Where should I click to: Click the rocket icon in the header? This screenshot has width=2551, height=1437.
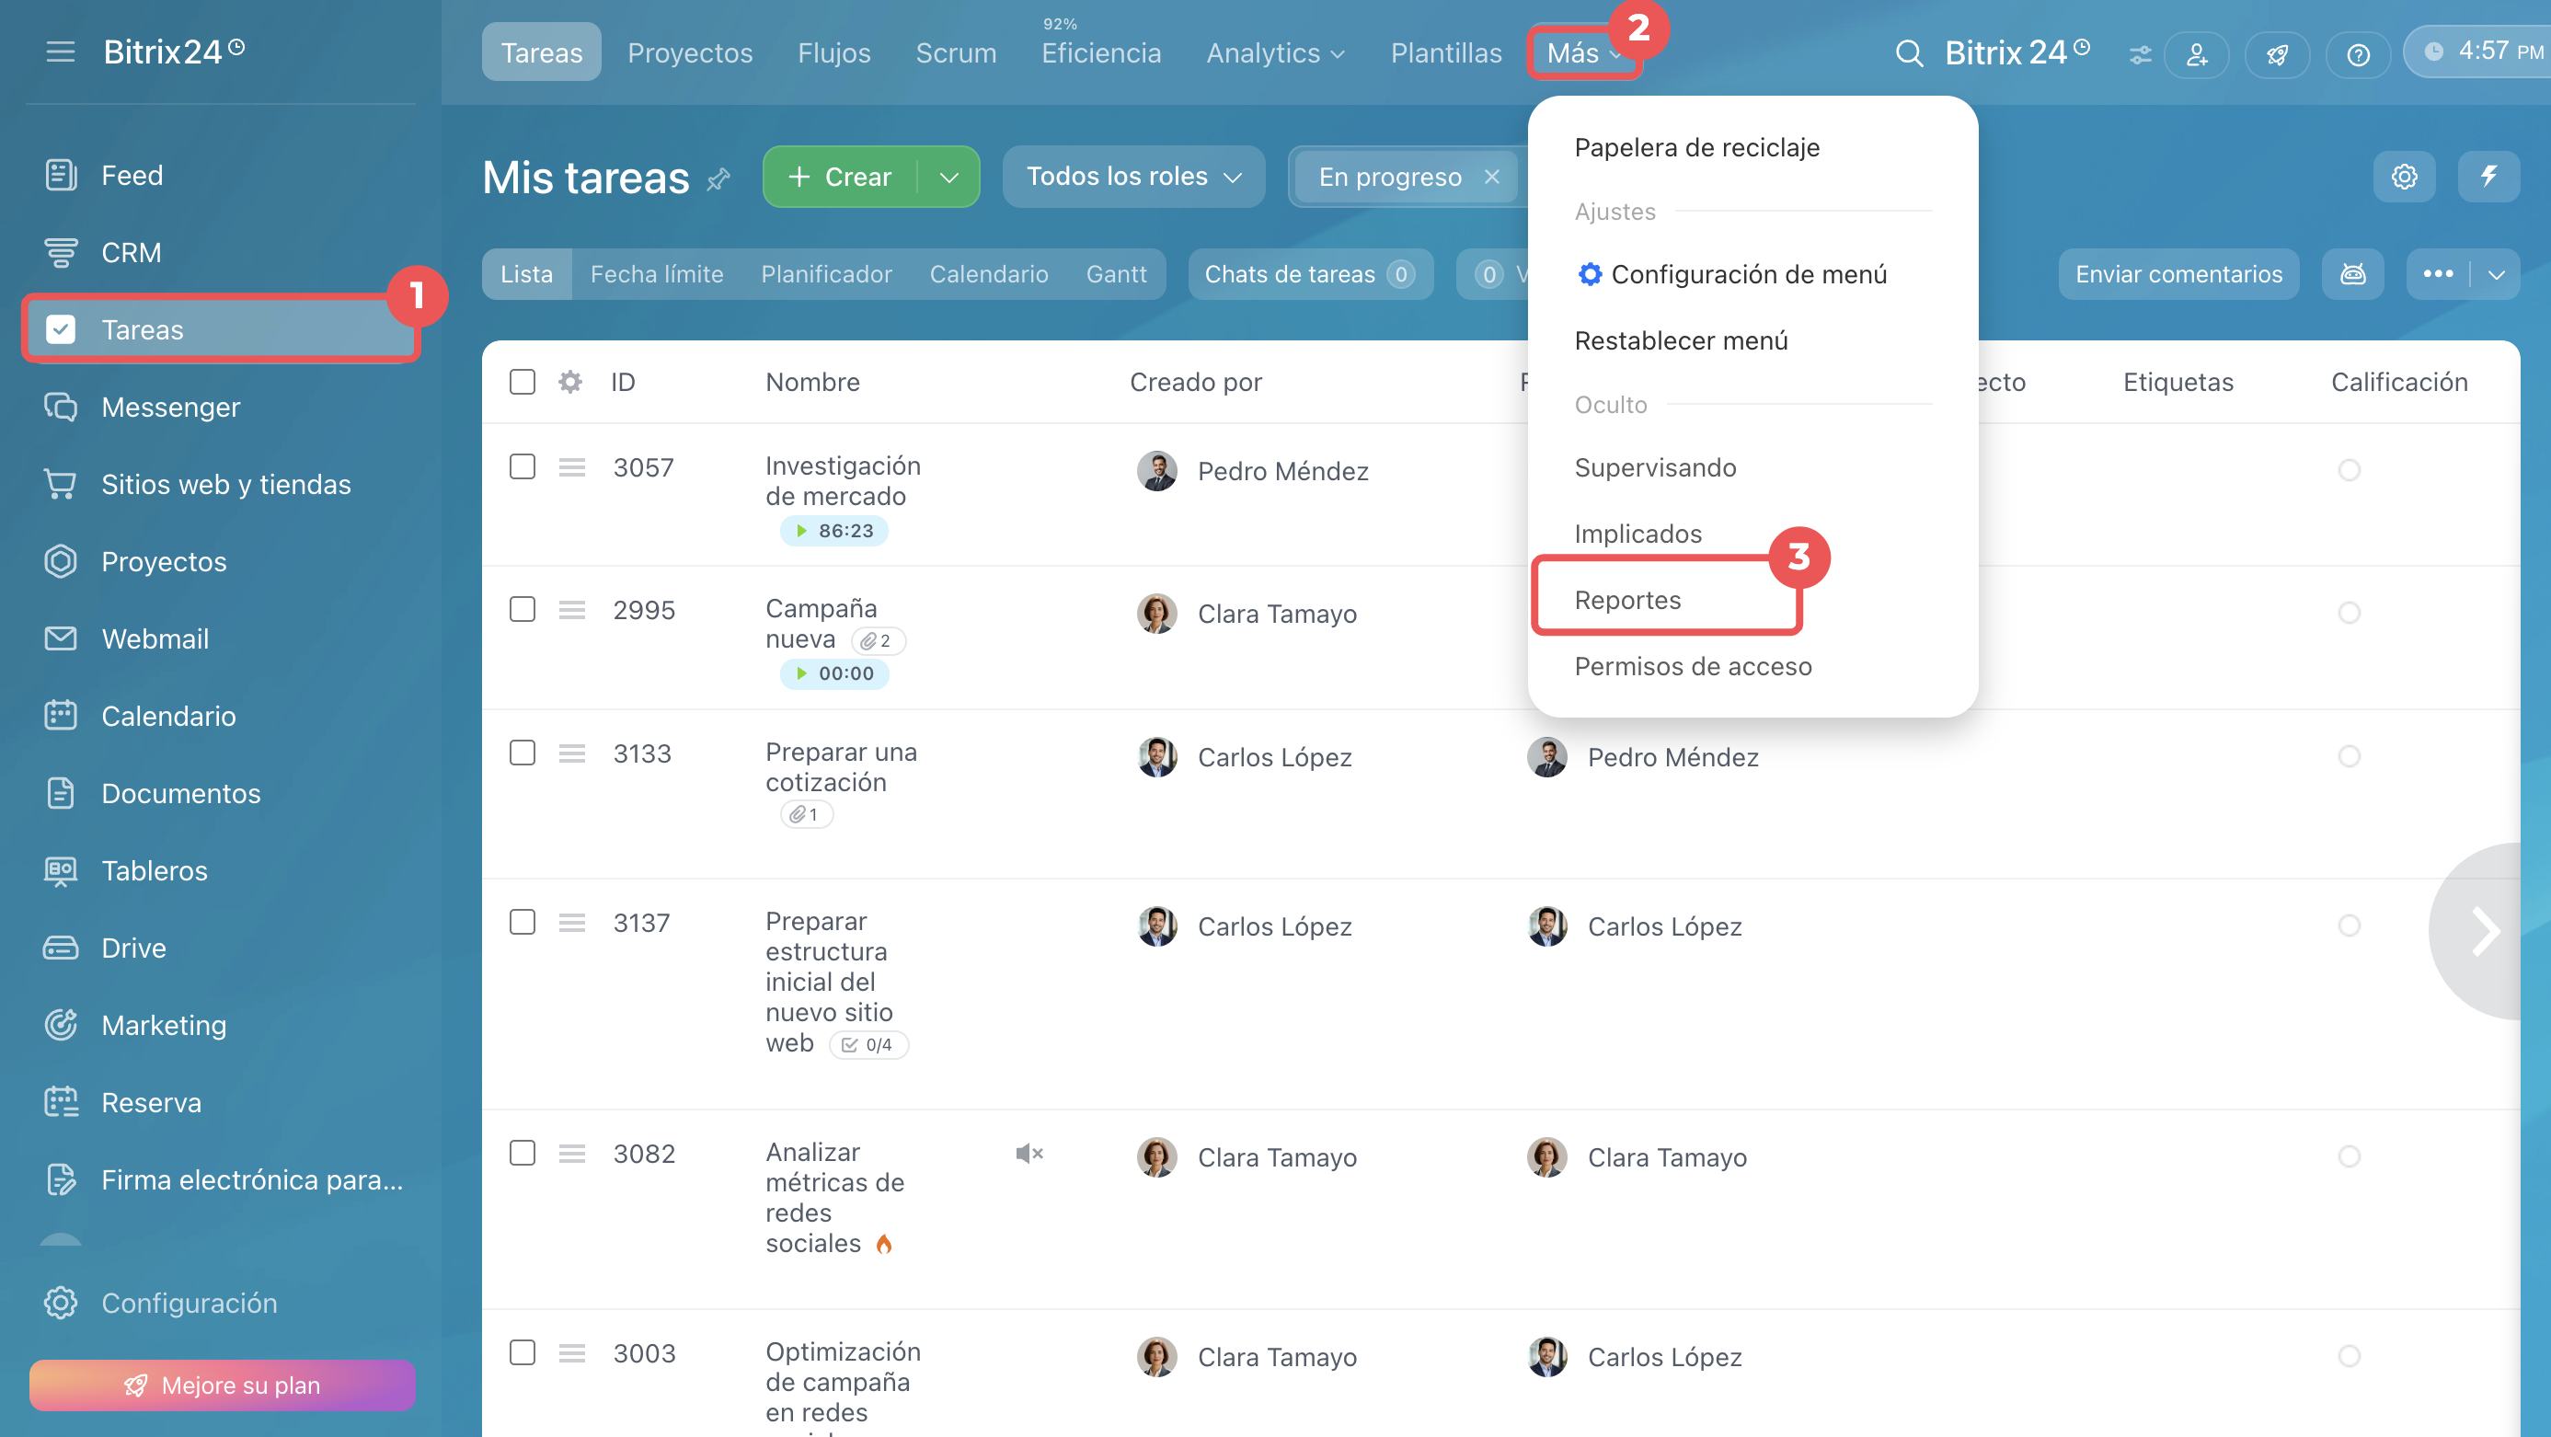[x=2277, y=53]
